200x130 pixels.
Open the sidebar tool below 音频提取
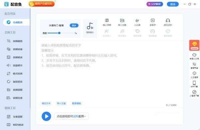(15, 98)
